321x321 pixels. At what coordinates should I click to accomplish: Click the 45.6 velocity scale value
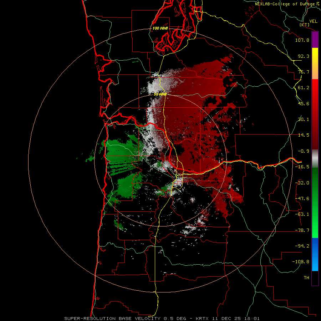[304, 103]
